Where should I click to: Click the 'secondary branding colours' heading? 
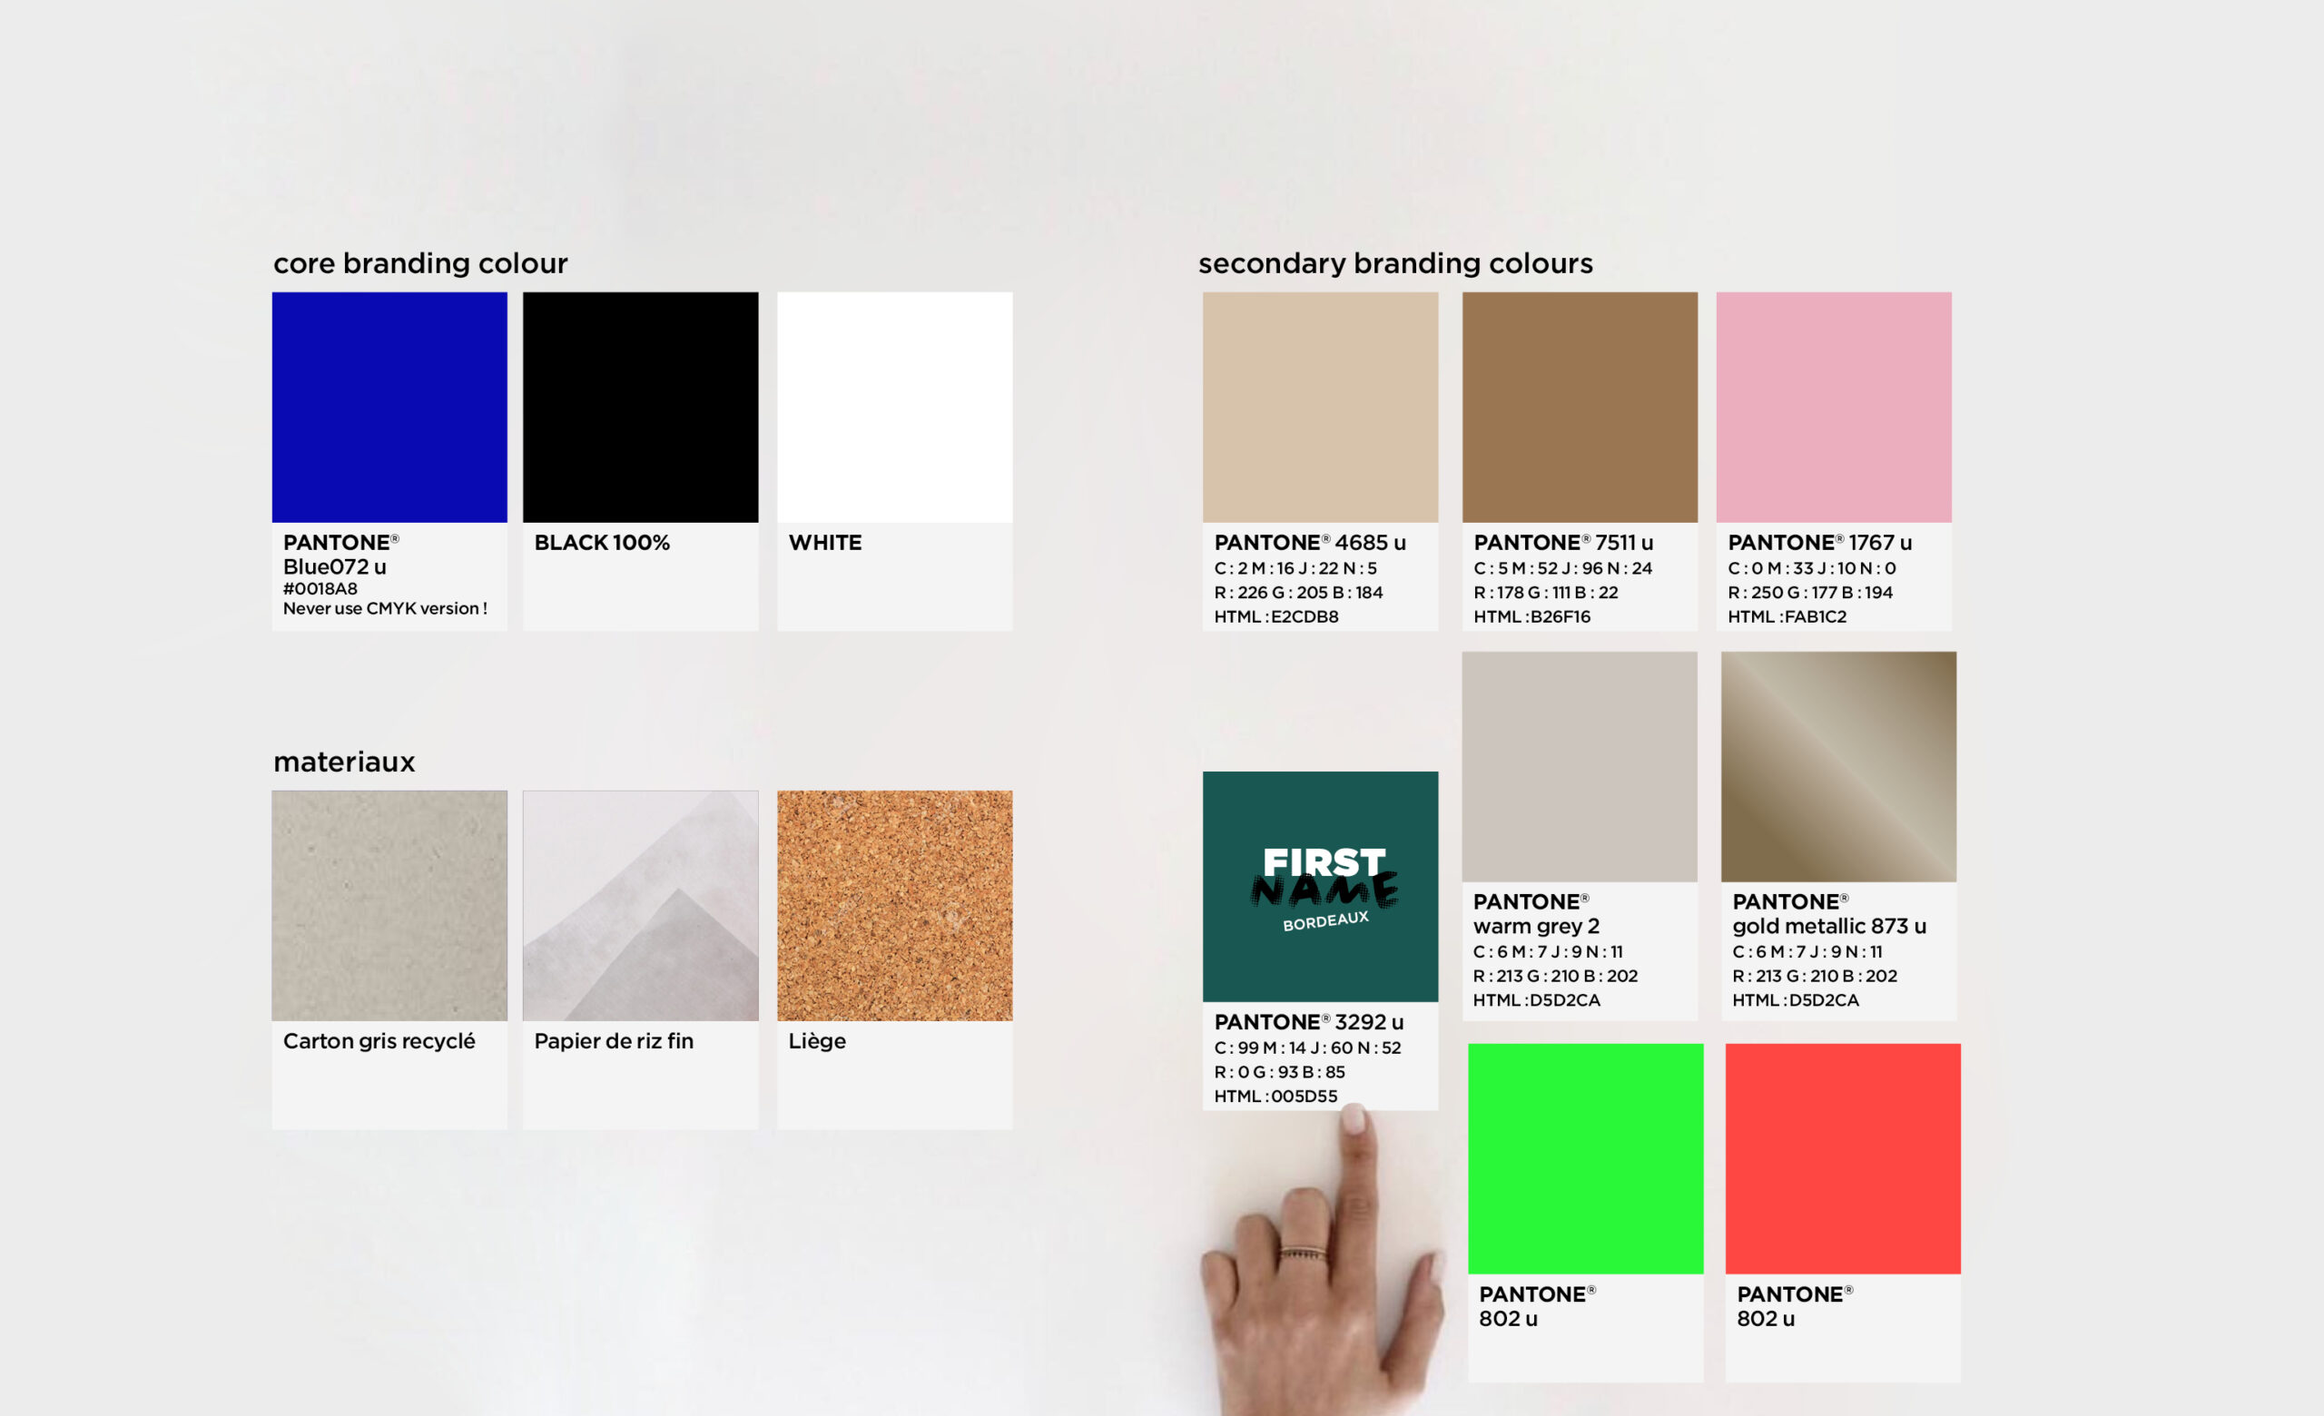tap(1396, 263)
